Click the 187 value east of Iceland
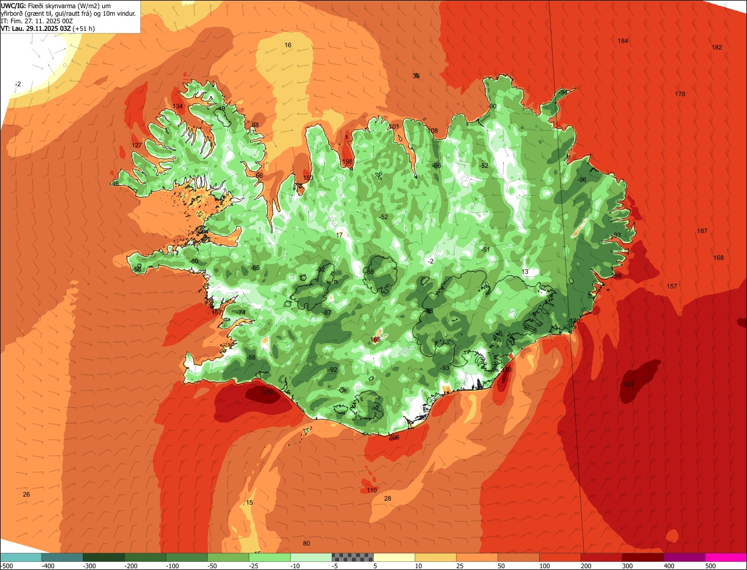The image size is (747, 570). tap(702, 231)
